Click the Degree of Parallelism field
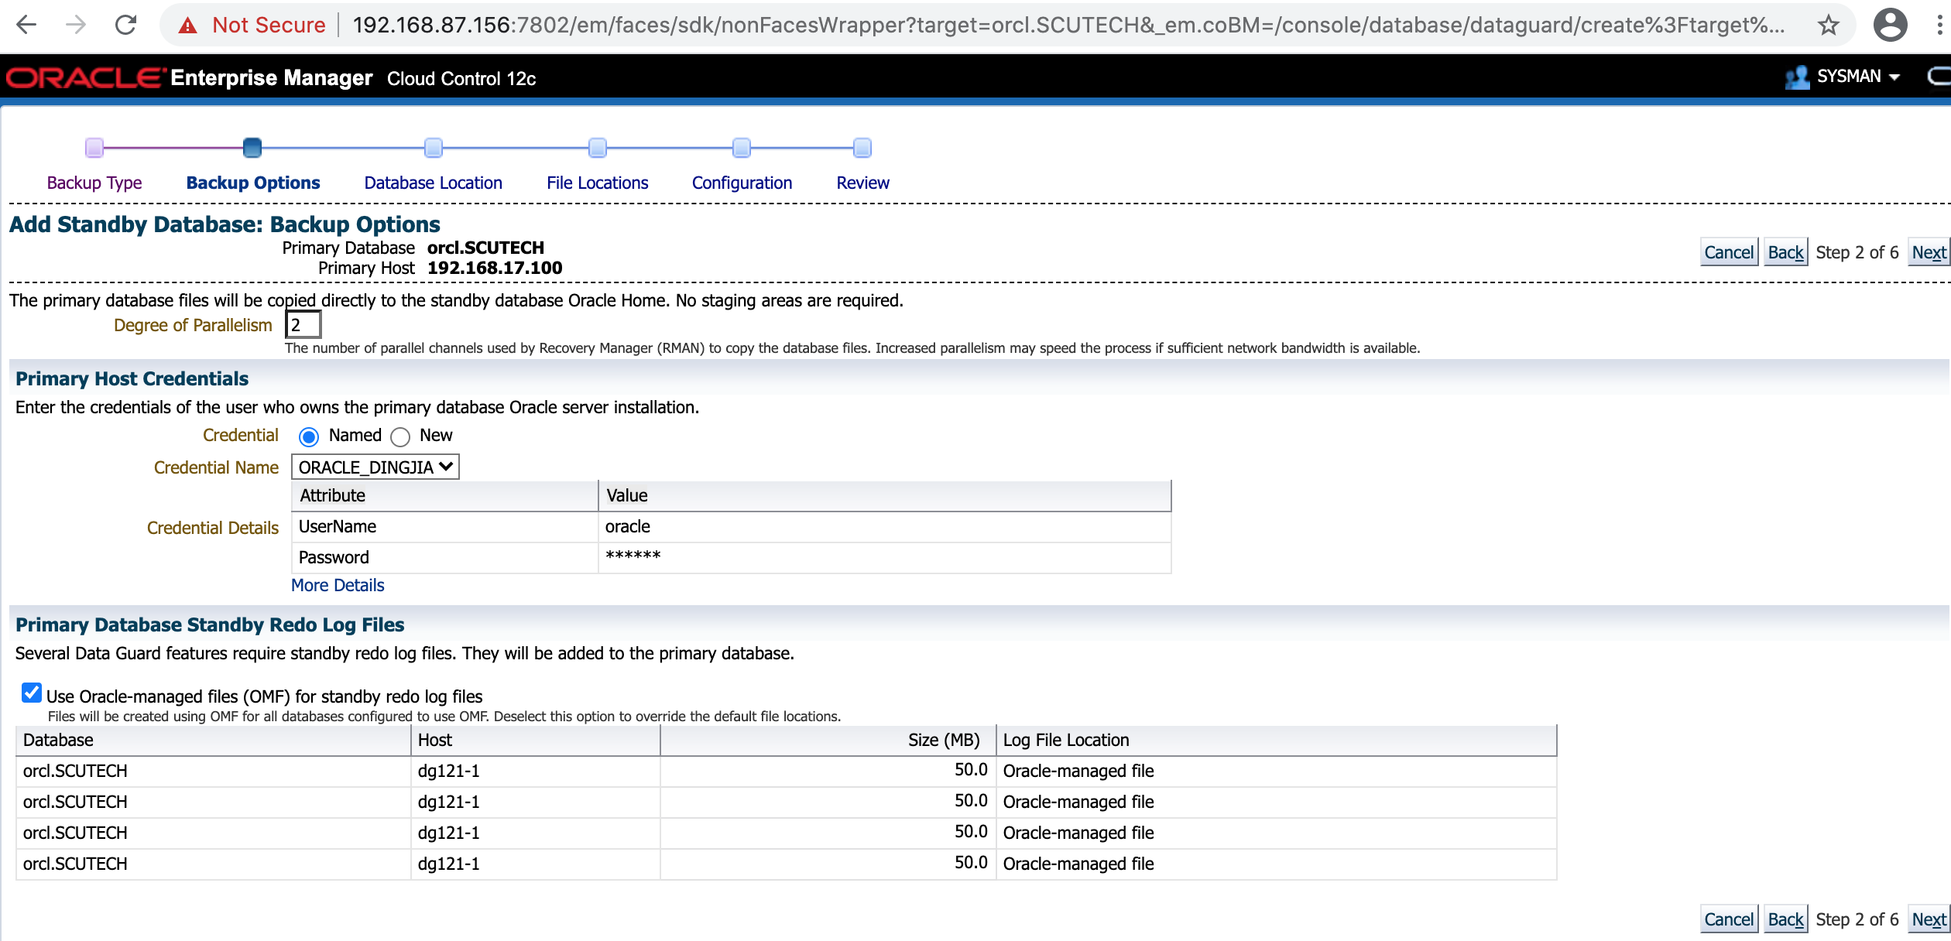Image resolution: width=1951 pixels, height=941 pixels. (303, 325)
